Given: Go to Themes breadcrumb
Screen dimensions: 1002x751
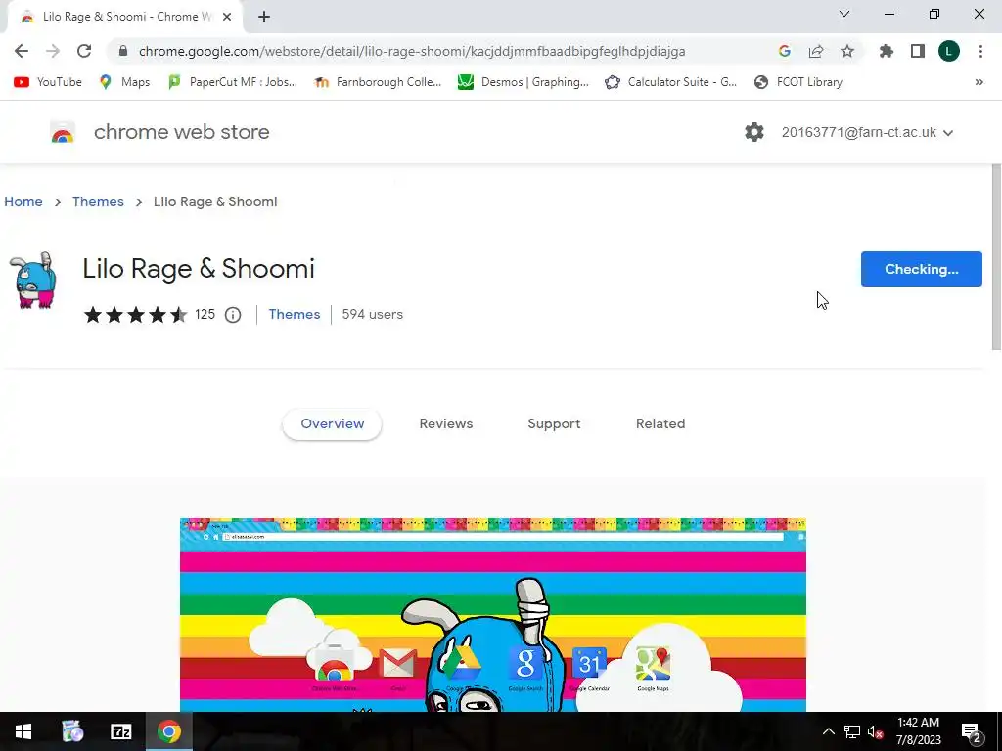Looking at the screenshot, I should tap(98, 201).
